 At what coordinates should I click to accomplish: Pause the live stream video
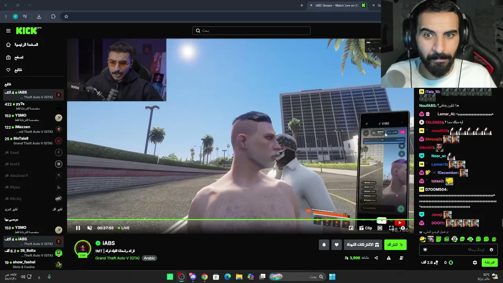tap(78, 228)
